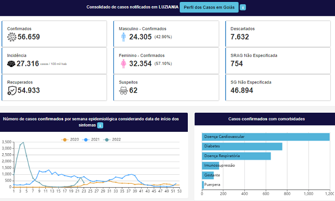Click info icon in weekly cases chart title
335x201 pixels.
pos(100,125)
